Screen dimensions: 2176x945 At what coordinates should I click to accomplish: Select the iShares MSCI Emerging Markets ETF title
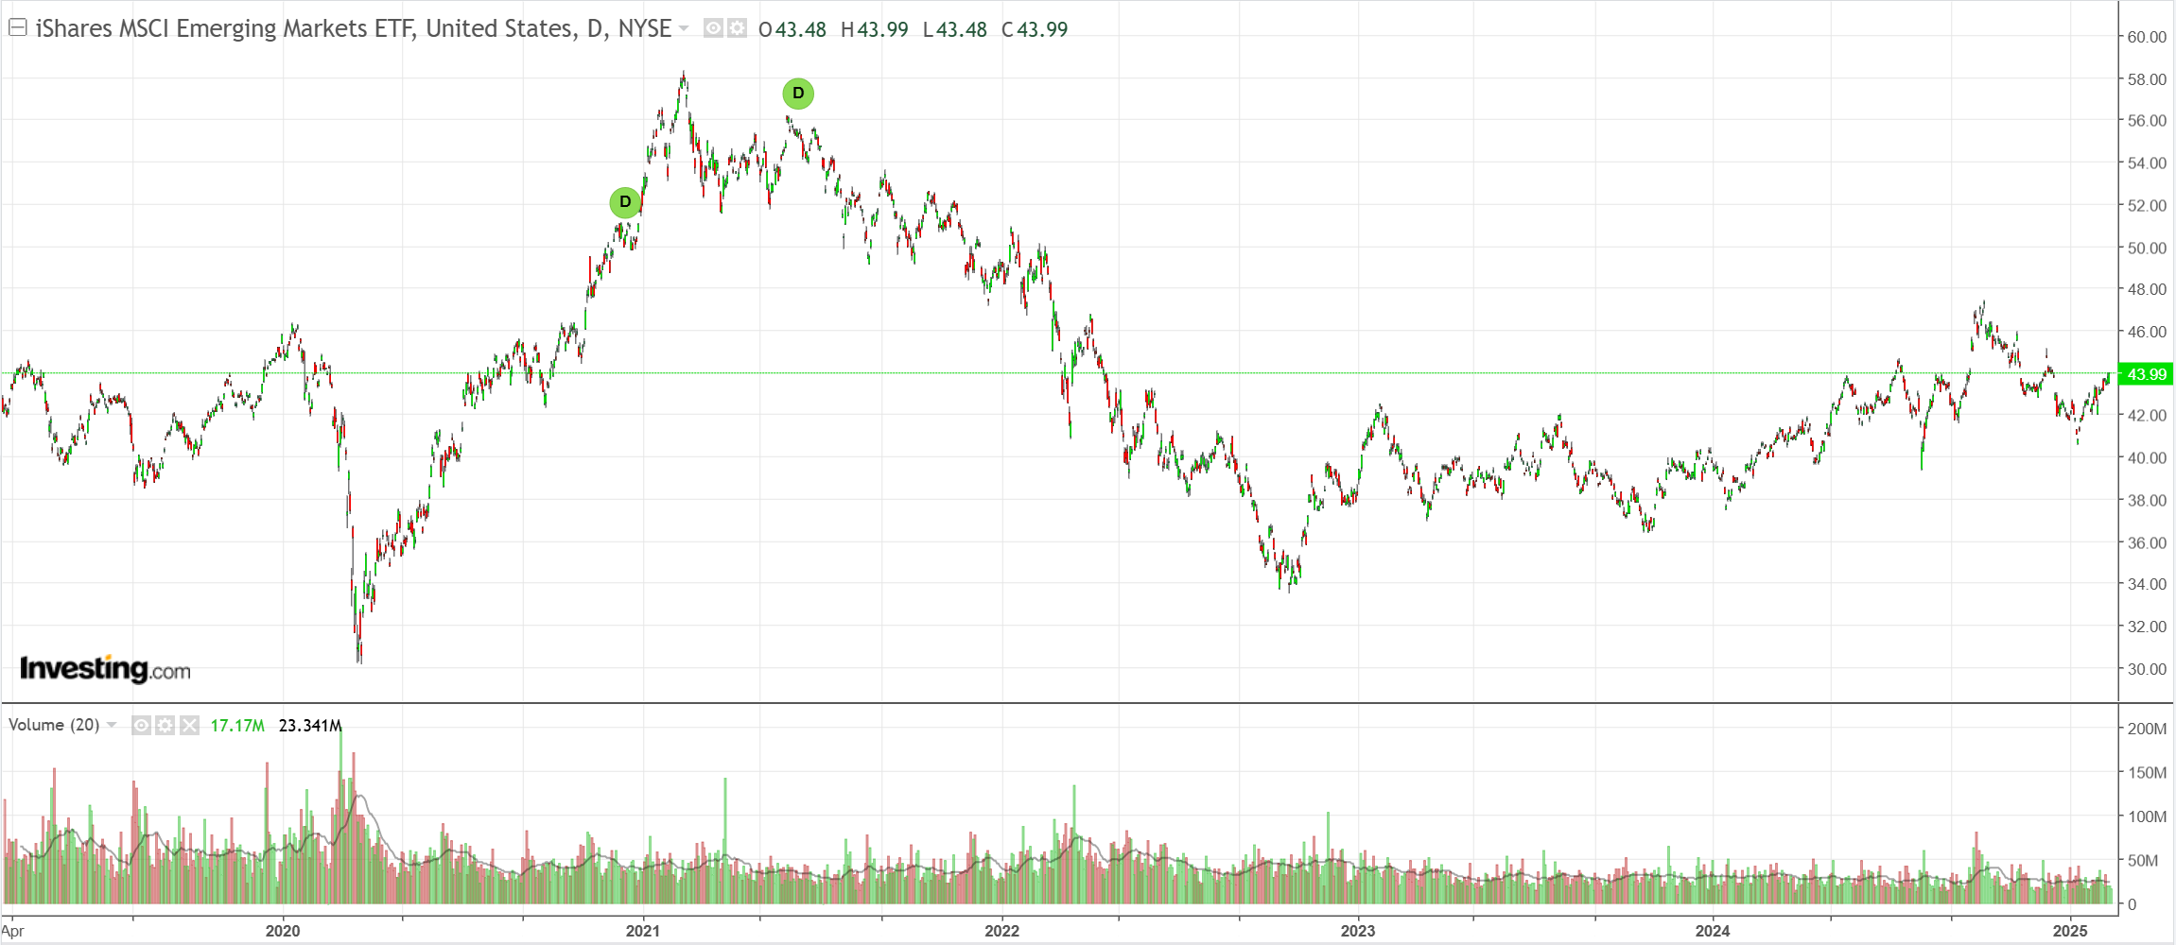(x=354, y=28)
